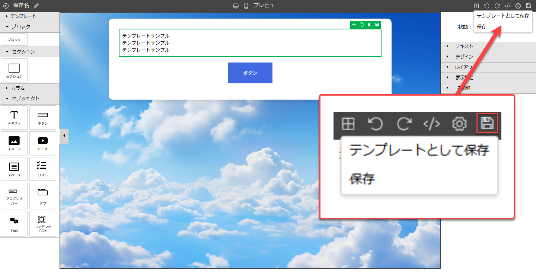Image resolution: width=536 pixels, height=272 pixels.
Task: Click the blue ボタン on the canvas
Action: pos(250,73)
